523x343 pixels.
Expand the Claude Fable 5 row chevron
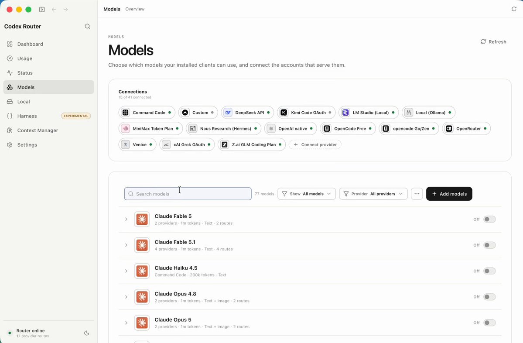click(x=126, y=219)
